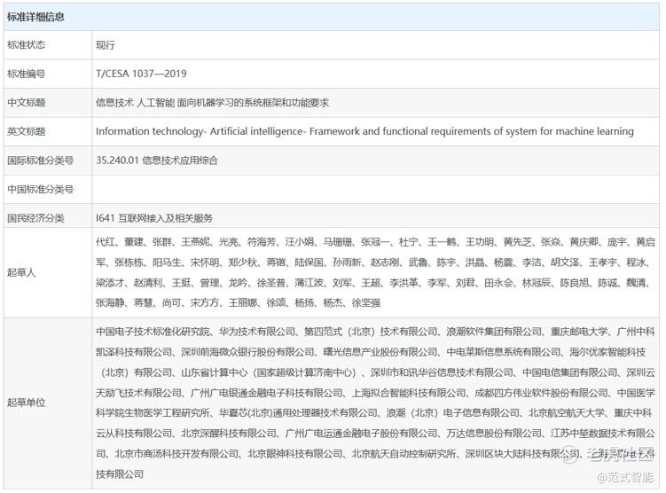Screen dimensions: 666x493
Task: Click the organization 华为技术有限公司
Action: coord(257,332)
